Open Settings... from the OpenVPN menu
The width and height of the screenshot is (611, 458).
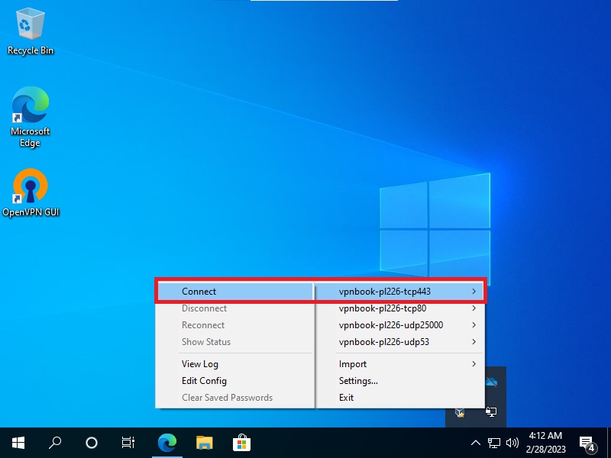[359, 381]
